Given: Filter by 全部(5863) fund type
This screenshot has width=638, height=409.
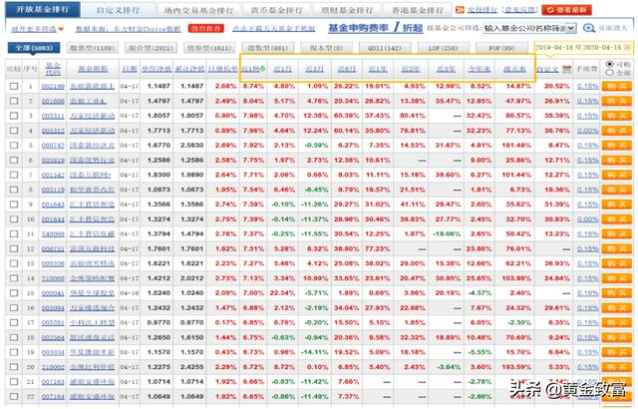Looking at the screenshot, I should [34, 48].
